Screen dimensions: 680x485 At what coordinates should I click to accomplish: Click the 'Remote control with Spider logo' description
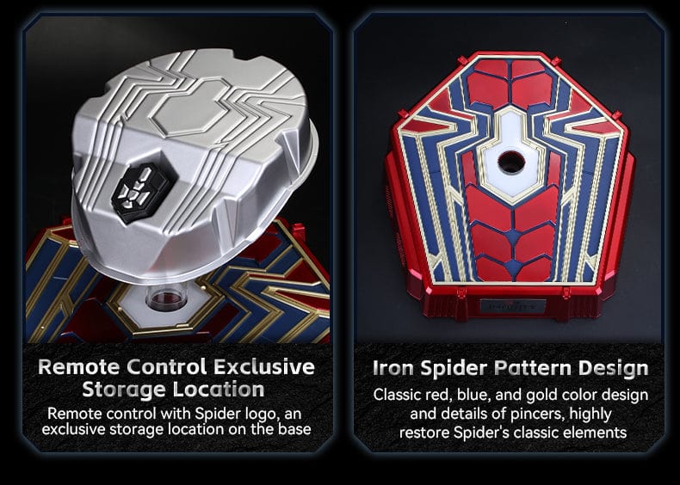176,421
